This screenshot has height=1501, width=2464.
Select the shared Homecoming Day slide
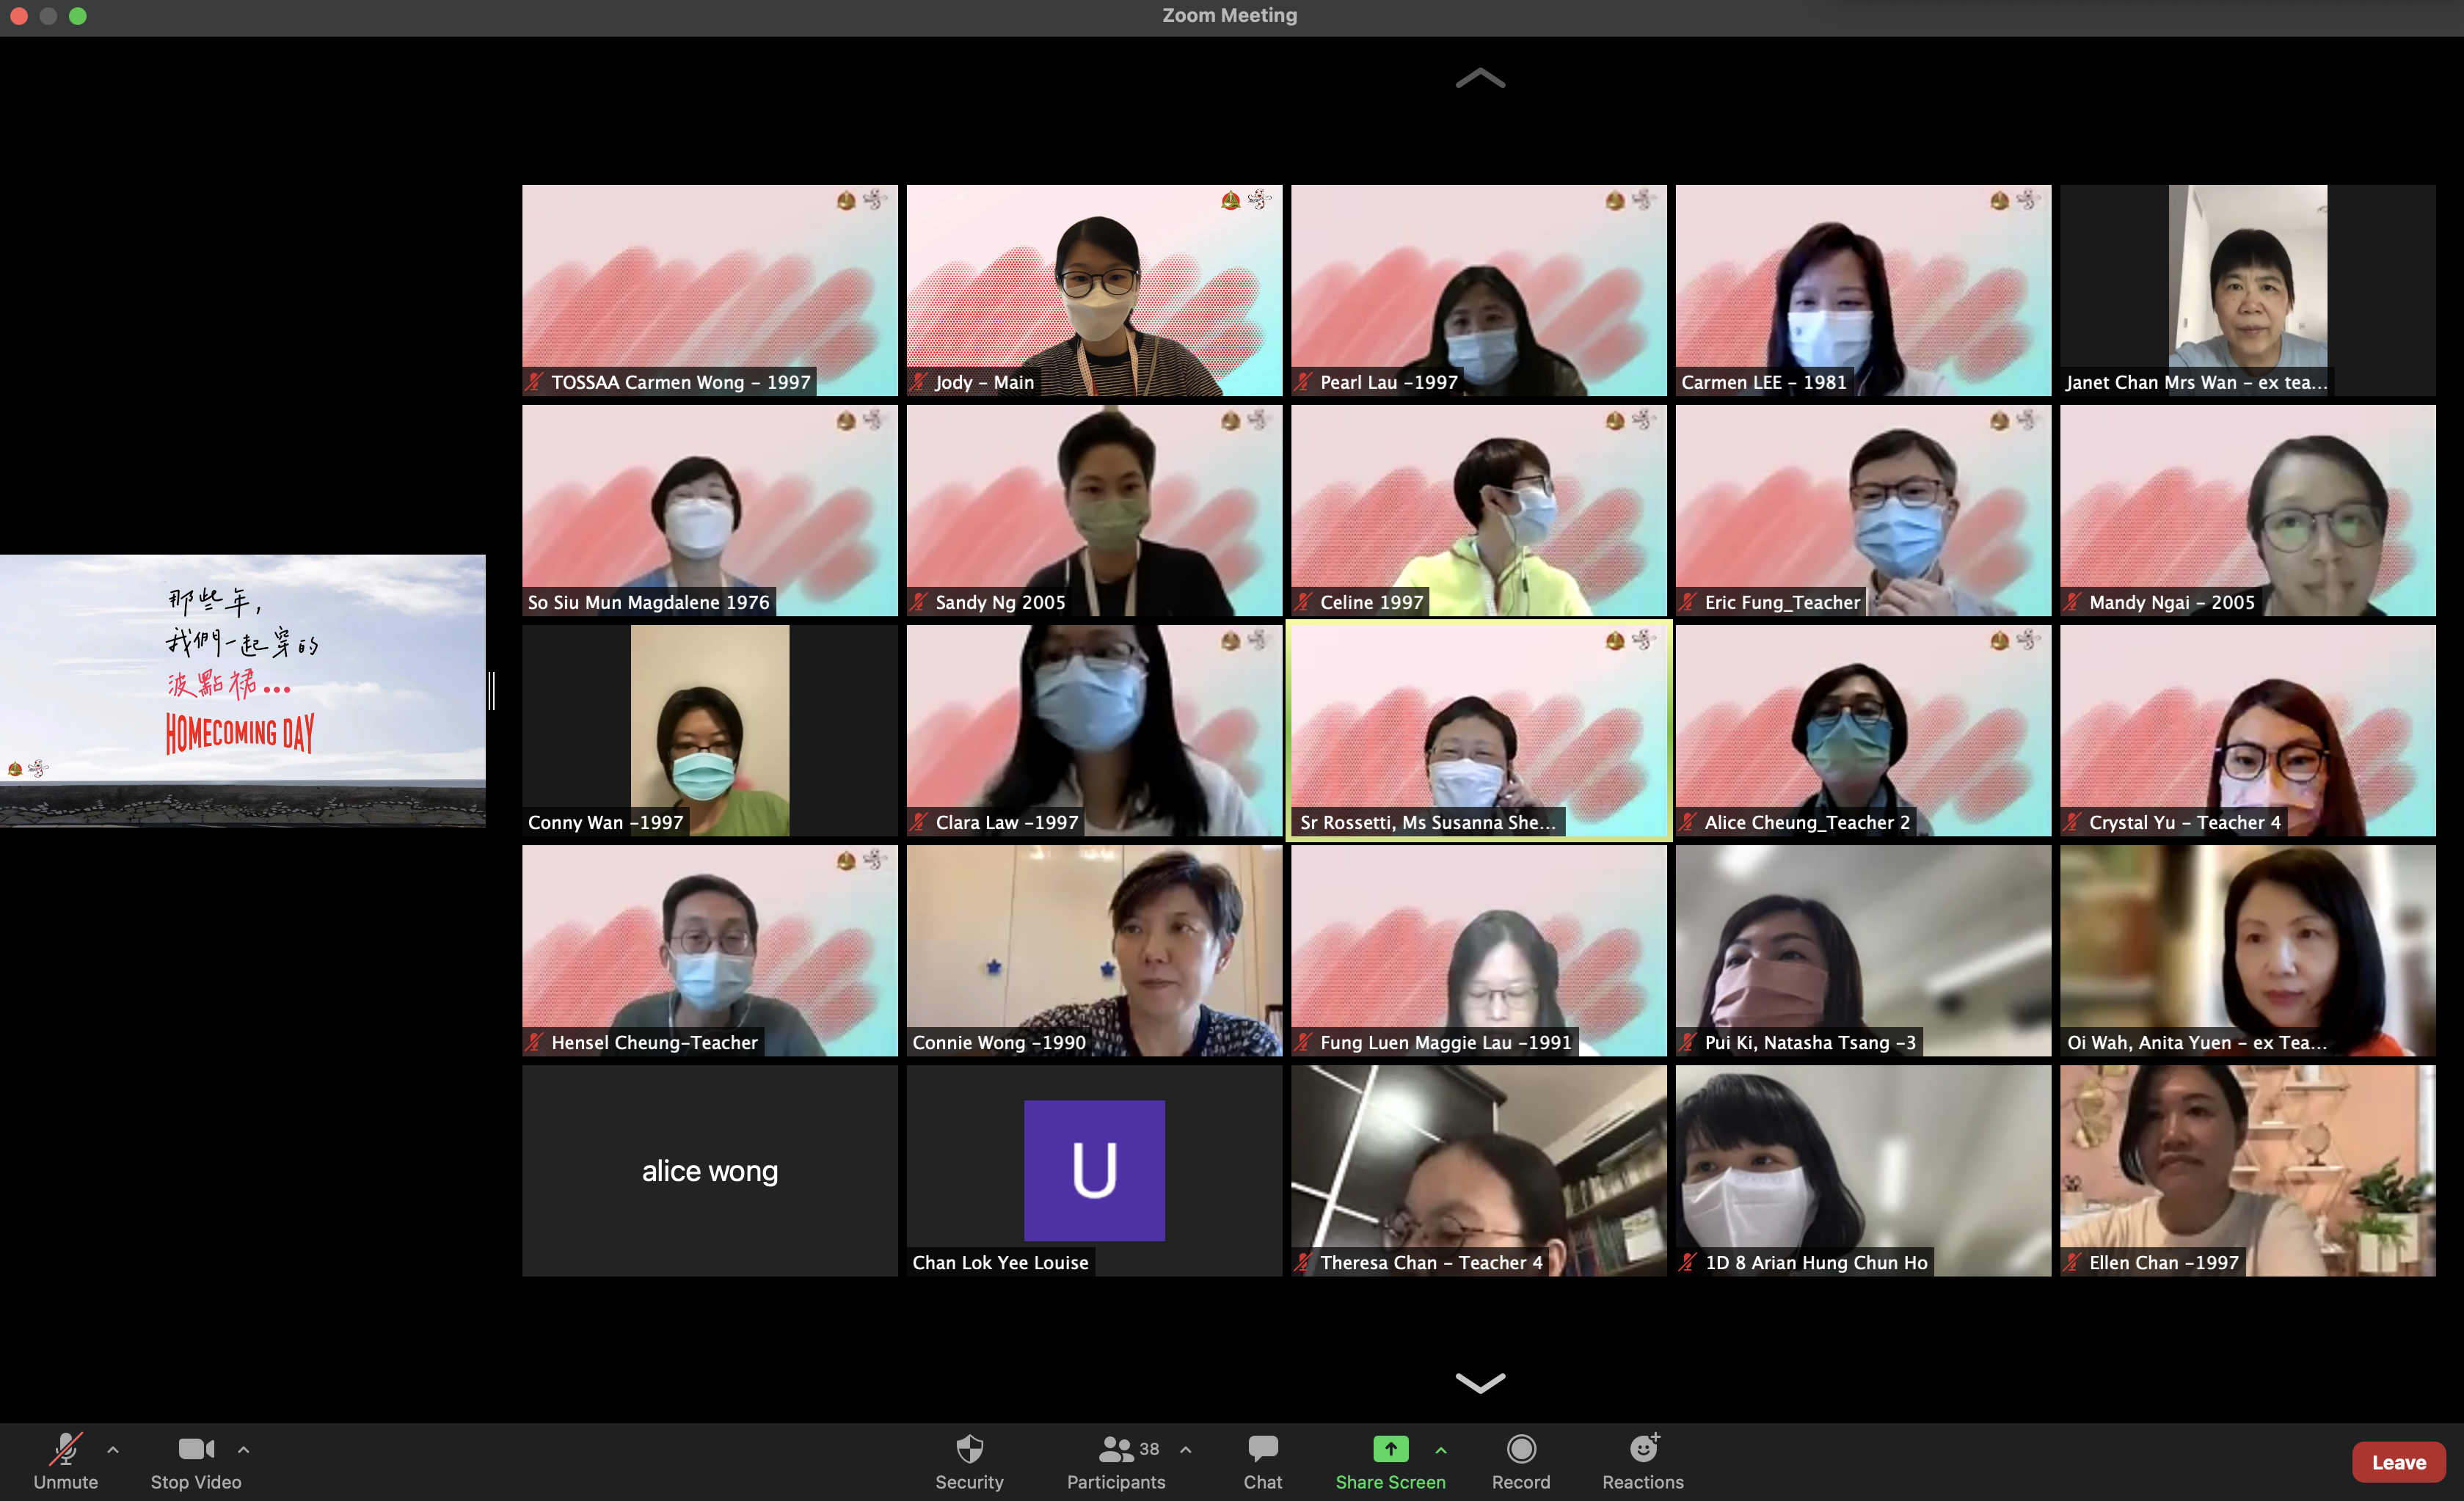(x=242, y=690)
